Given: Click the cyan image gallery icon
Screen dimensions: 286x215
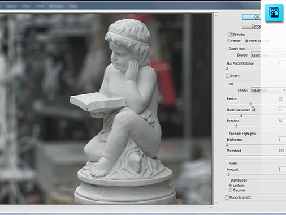Looking at the screenshot, I should tap(274, 12).
